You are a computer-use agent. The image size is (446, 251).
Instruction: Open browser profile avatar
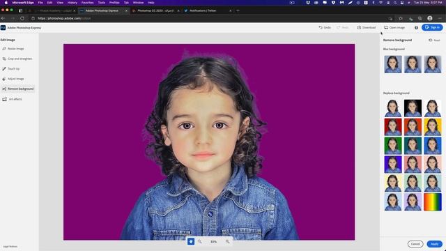pyautogui.click(x=430, y=18)
